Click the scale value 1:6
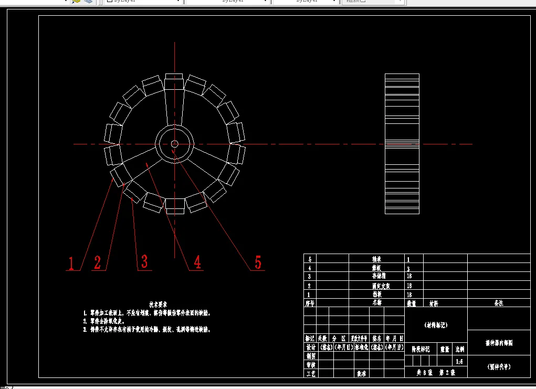The image size is (536, 389). (x=459, y=362)
